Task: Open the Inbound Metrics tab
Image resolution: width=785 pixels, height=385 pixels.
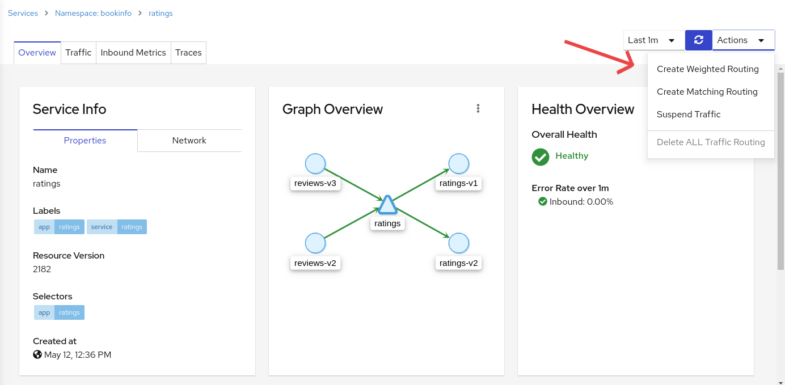Action: click(x=133, y=53)
